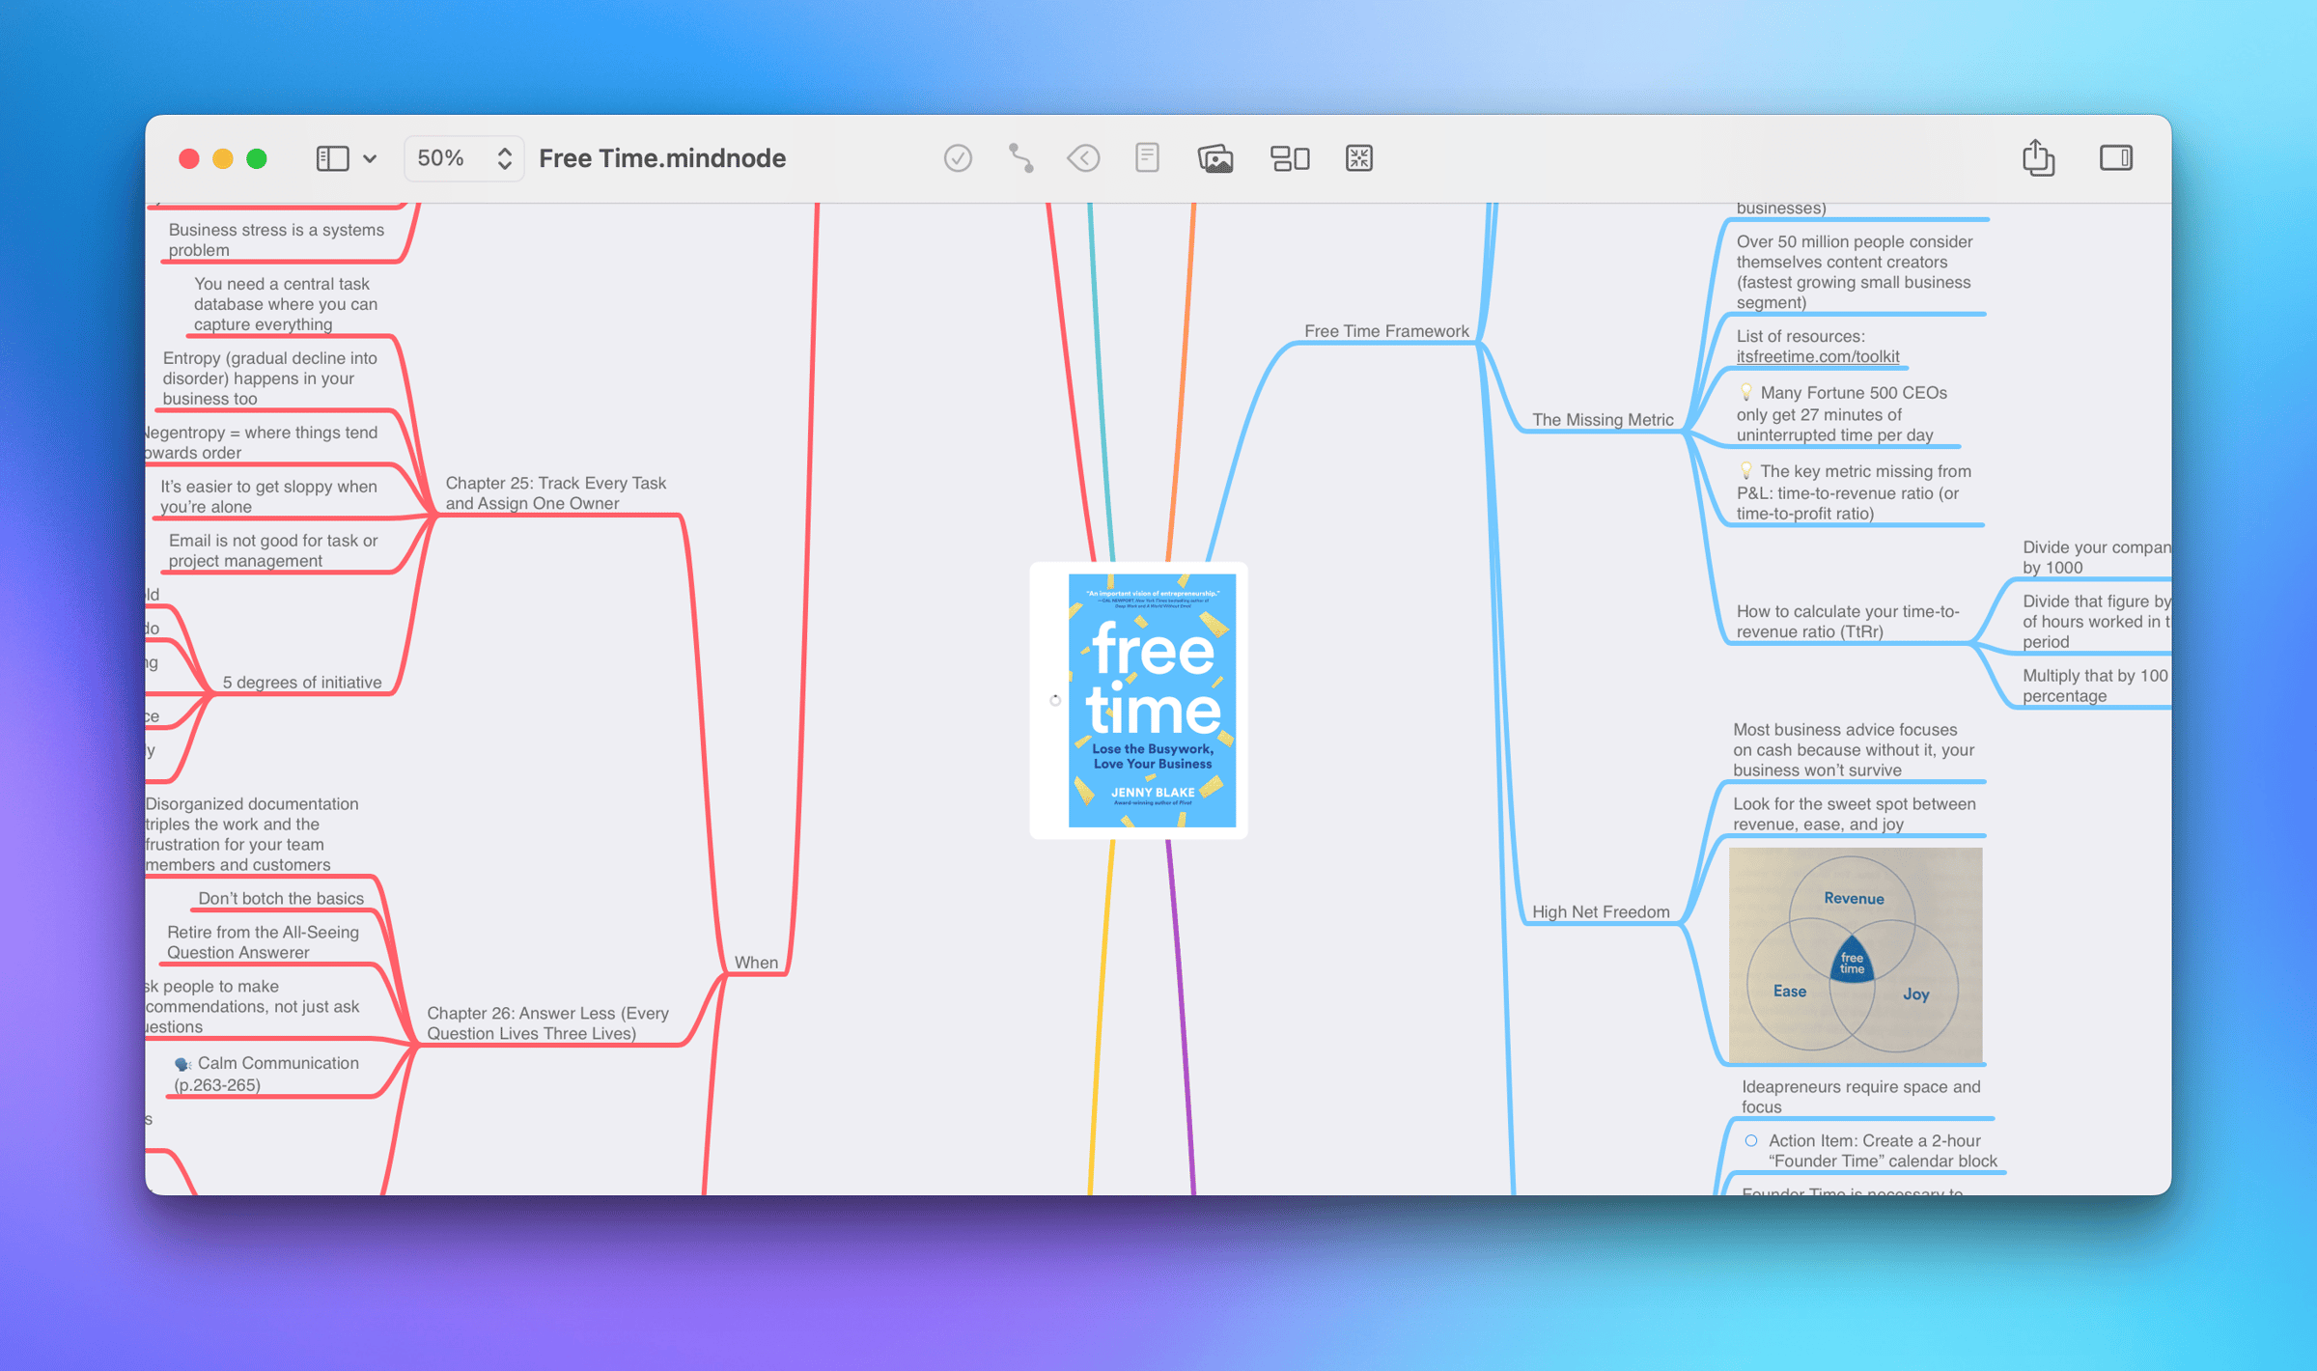Click the share export icon
This screenshot has height=1371, width=2317.
(2038, 157)
